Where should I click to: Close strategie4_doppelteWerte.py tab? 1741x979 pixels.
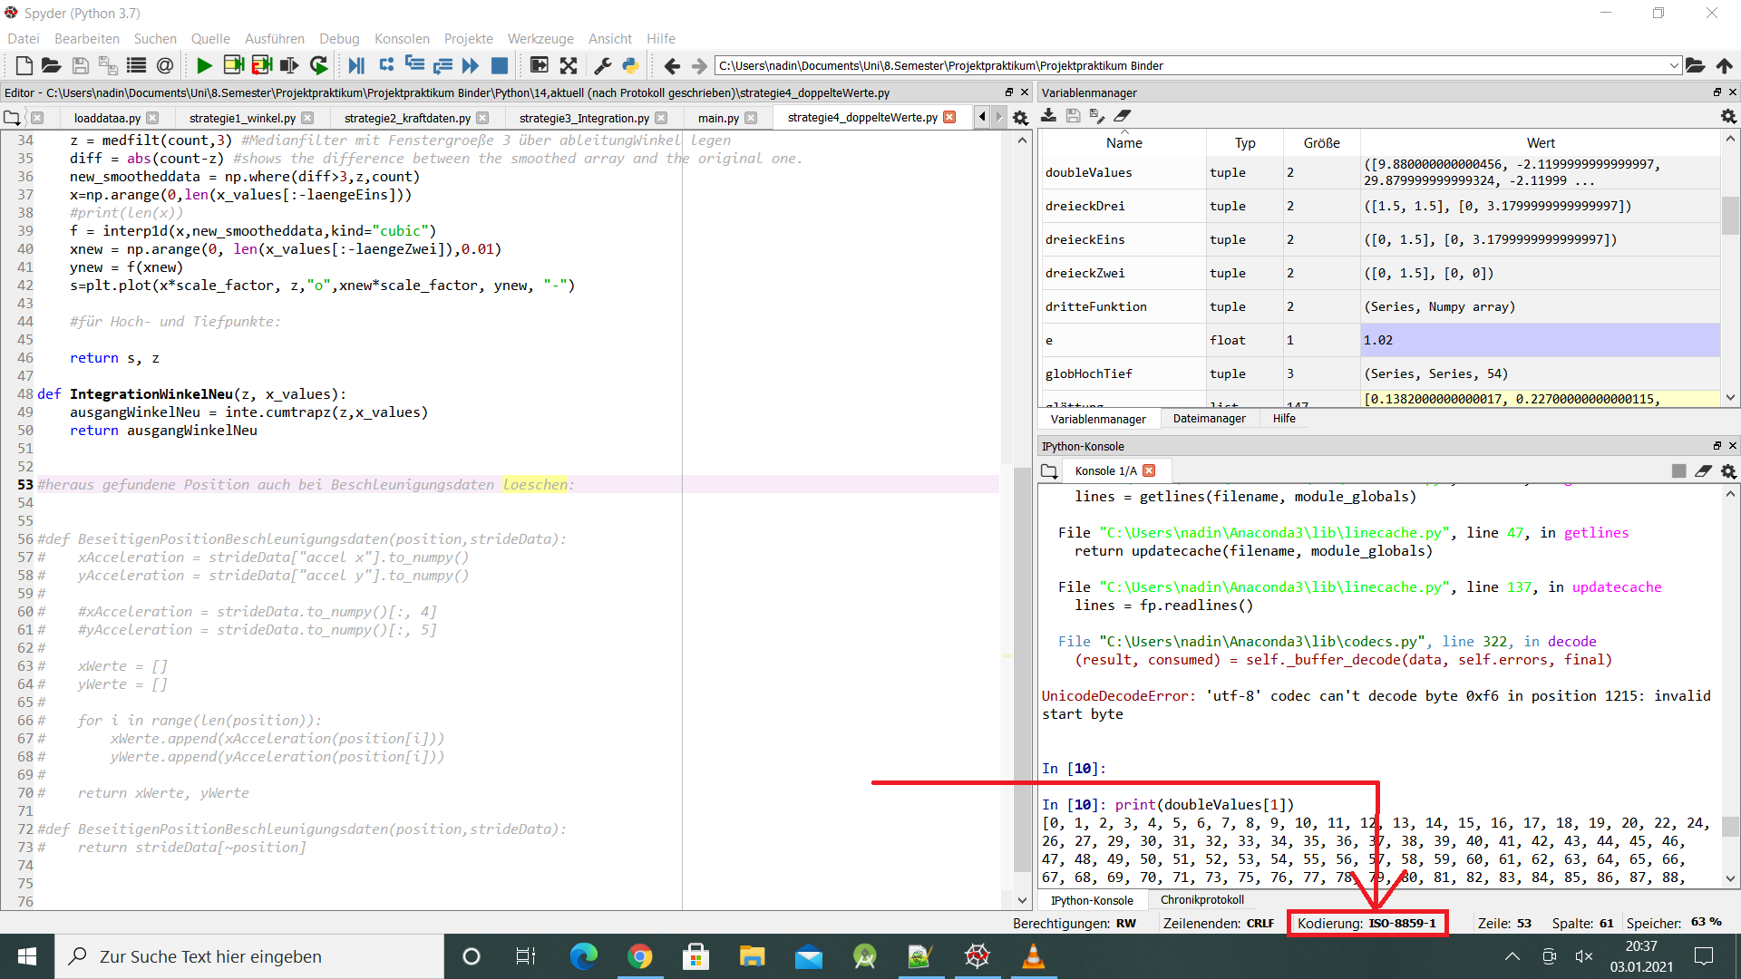coord(949,117)
